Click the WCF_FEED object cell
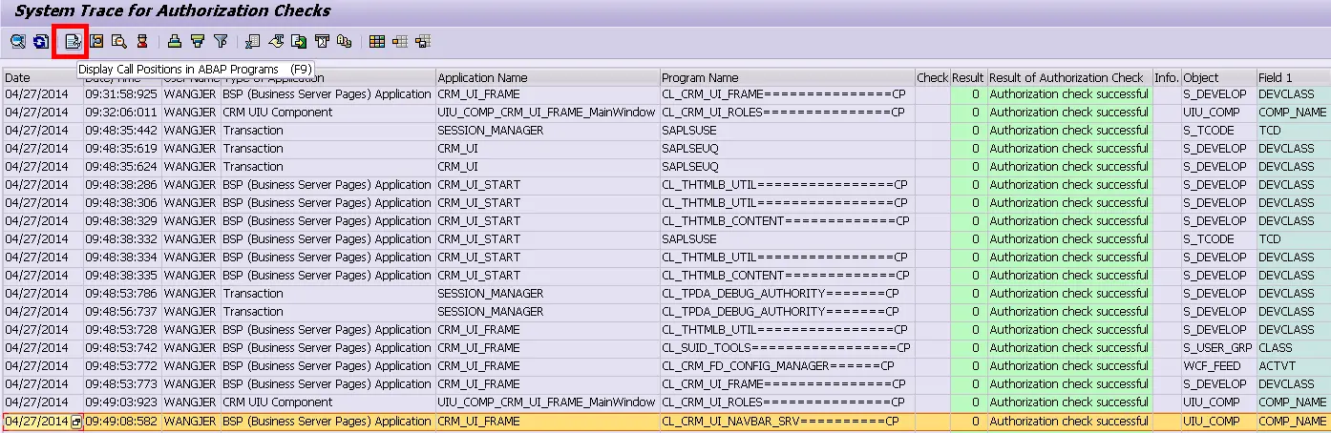 tap(1217, 366)
